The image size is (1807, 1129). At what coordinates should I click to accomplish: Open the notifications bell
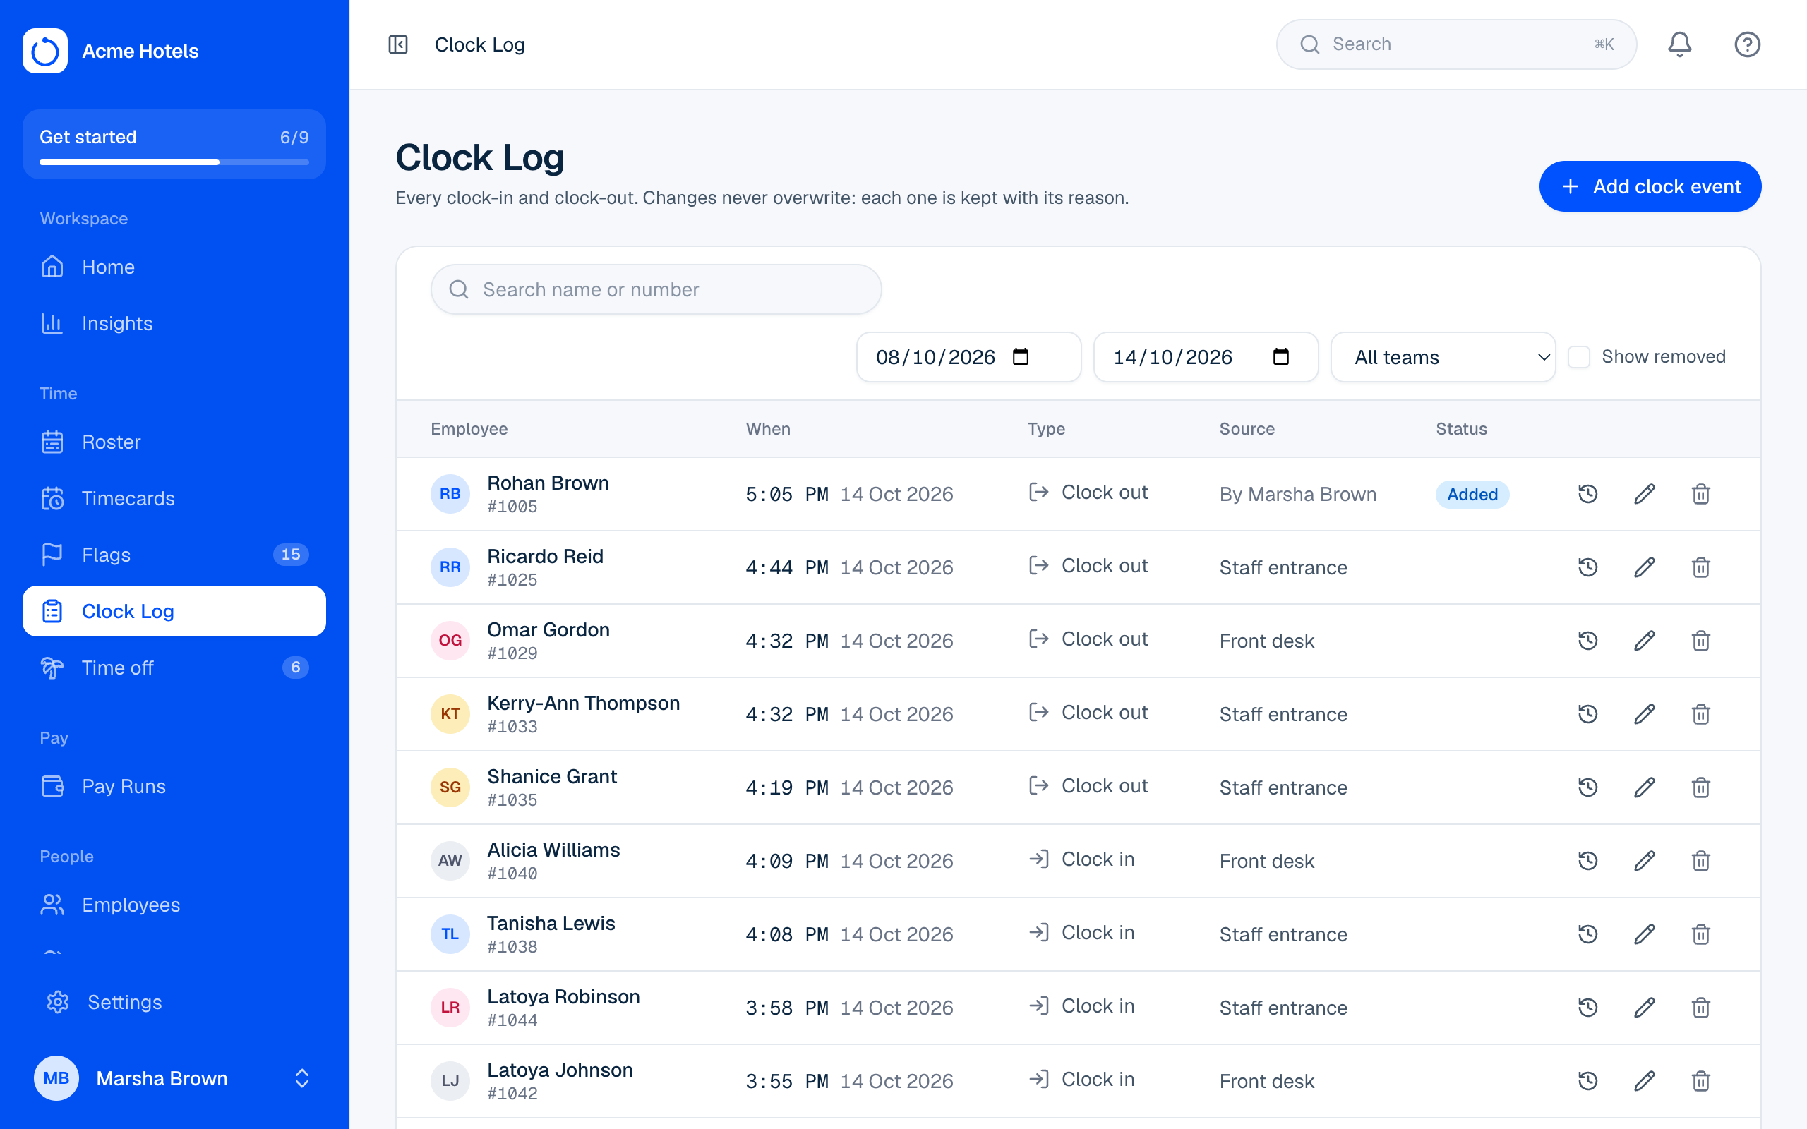pos(1679,44)
